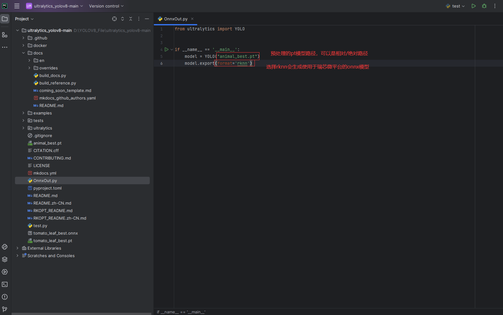
Task: Open the Terminal tool window
Action: (5, 284)
